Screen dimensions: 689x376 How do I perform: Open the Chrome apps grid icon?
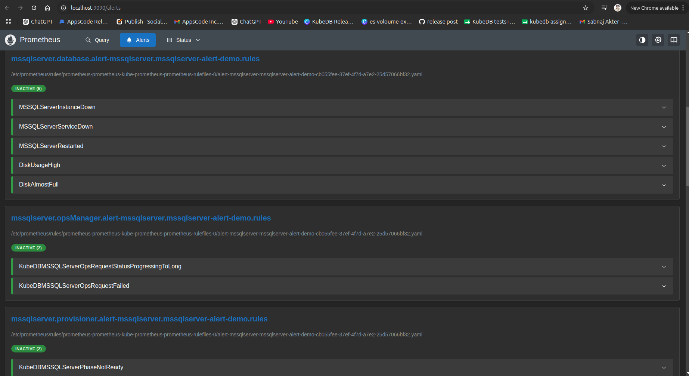pyautogui.click(x=9, y=22)
